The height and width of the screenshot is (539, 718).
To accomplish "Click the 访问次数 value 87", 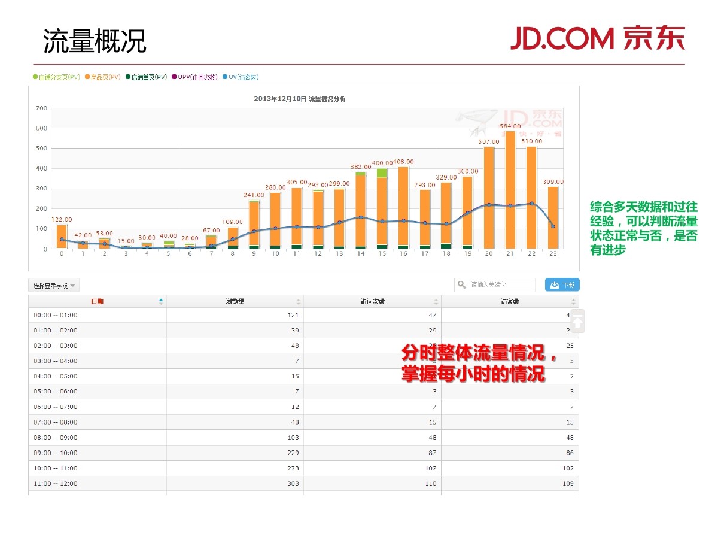I will pyautogui.click(x=433, y=453).
